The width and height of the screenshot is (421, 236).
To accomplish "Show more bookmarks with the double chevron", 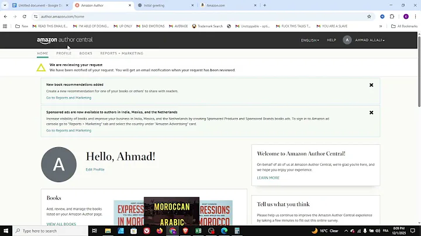I will coord(381,26).
